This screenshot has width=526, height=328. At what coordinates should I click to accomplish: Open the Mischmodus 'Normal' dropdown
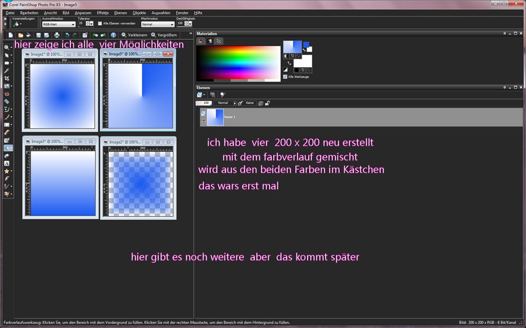coord(158,24)
